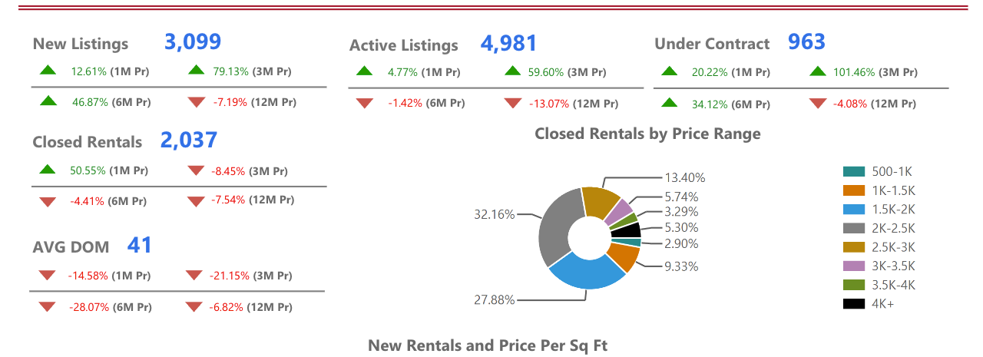Click the 3K-3.5K purple legend swatch

854,266
